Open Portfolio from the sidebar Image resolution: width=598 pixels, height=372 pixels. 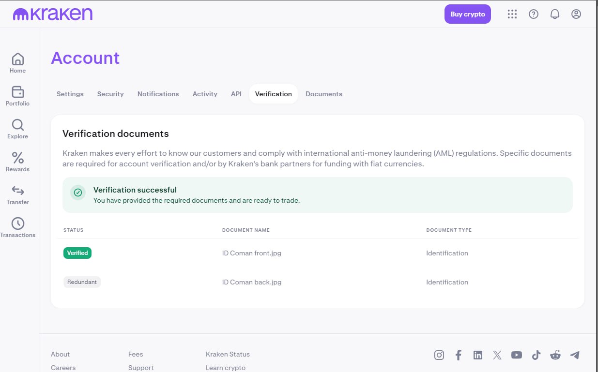18,96
